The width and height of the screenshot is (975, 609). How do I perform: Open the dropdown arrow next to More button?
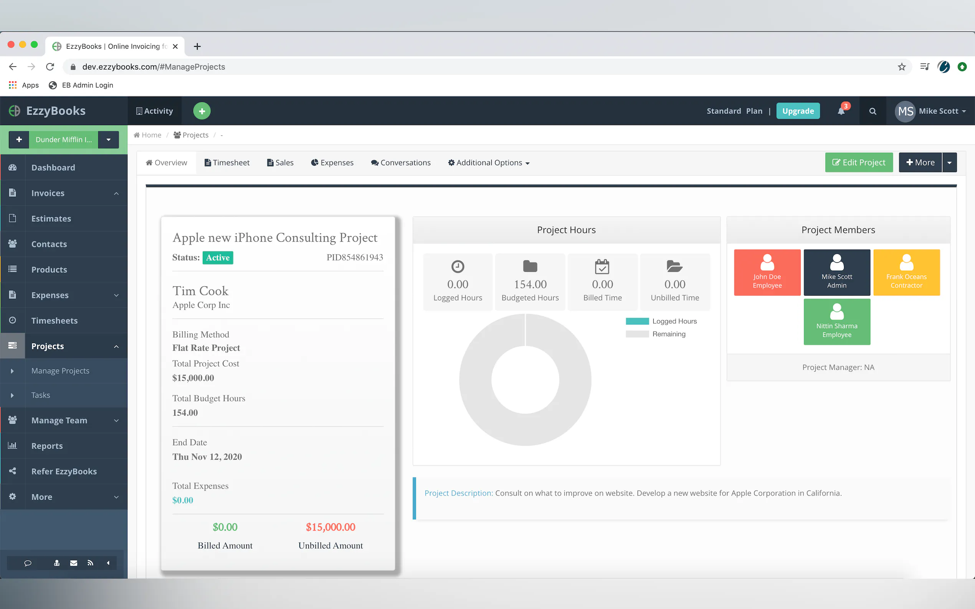click(949, 163)
